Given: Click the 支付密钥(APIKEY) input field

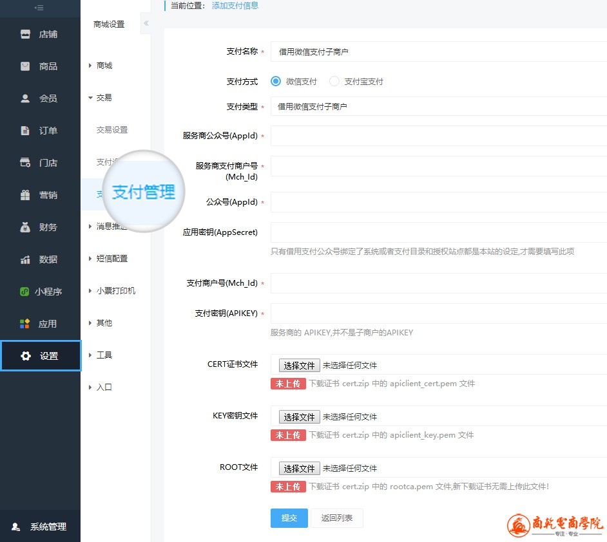Looking at the screenshot, I should pyautogui.click(x=439, y=313).
